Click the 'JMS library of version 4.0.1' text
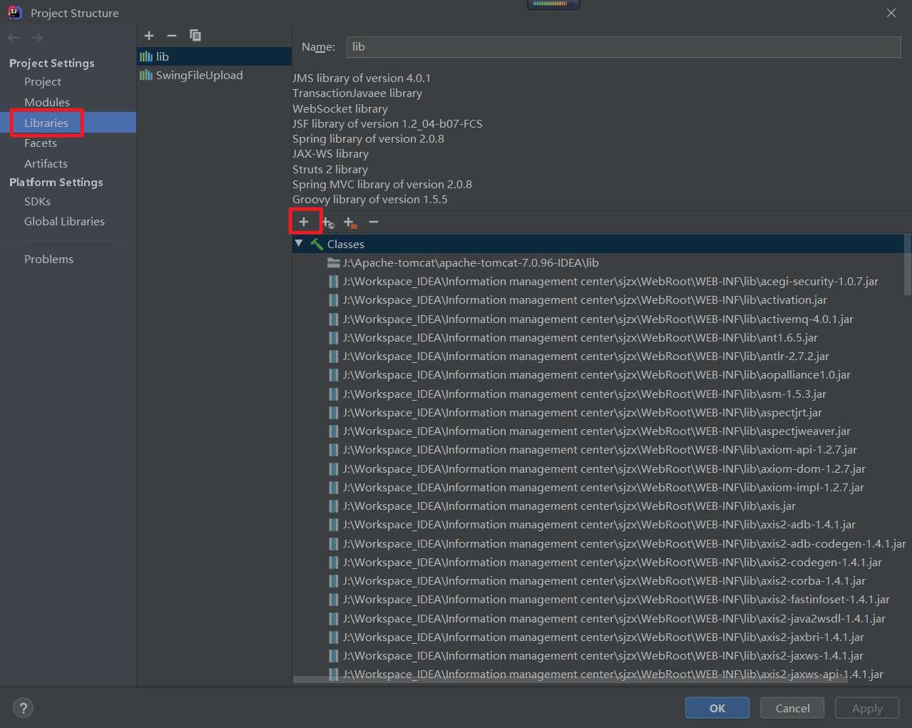The width and height of the screenshot is (912, 728). (x=362, y=78)
